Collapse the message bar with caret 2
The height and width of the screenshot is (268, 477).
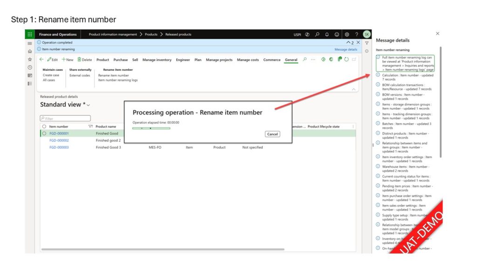pyautogui.click(x=350, y=42)
